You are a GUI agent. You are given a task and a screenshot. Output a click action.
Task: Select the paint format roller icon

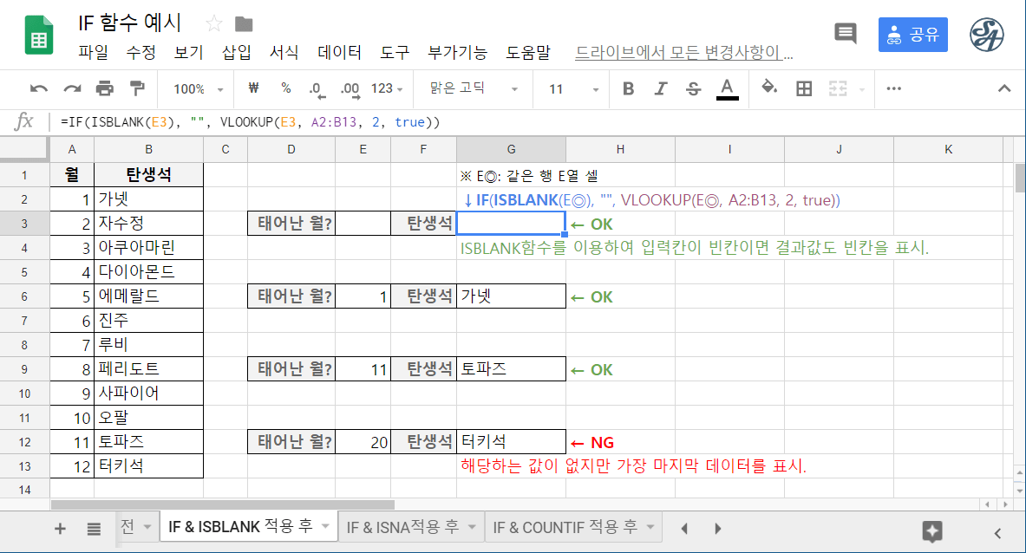point(137,88)
